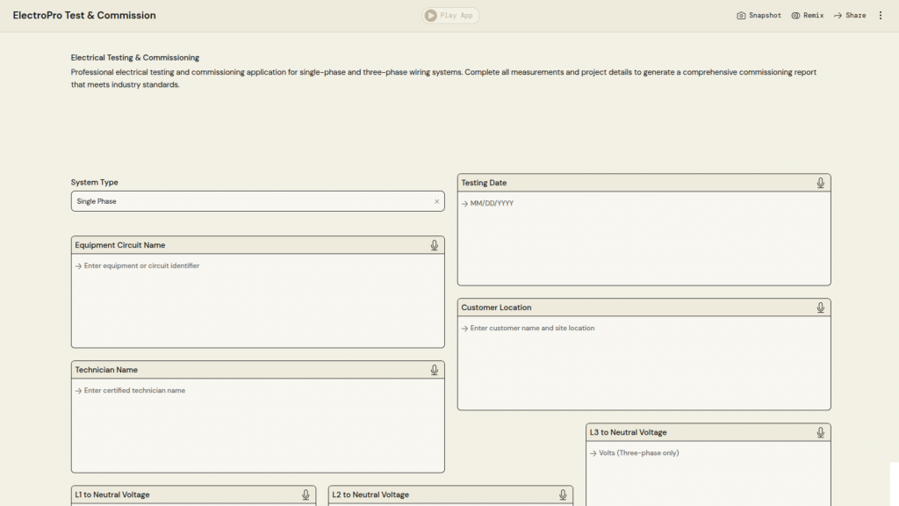899x506 pixels.
Task: Click microphone icon in L2 to Neutral Voltage
Action: click(x=563, y=495)
